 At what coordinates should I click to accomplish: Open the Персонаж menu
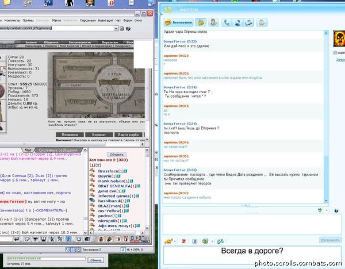(87, 21)
